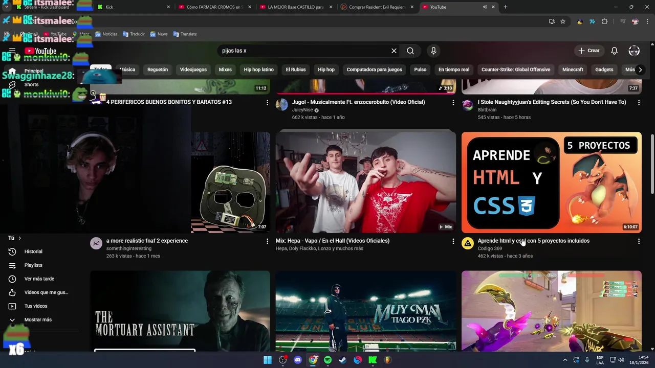Open the Mix: Hepa - Vapo thumbnail
The width and height of the screenshot is (655, 368).
pyautogui.click(x=366, y=182)
